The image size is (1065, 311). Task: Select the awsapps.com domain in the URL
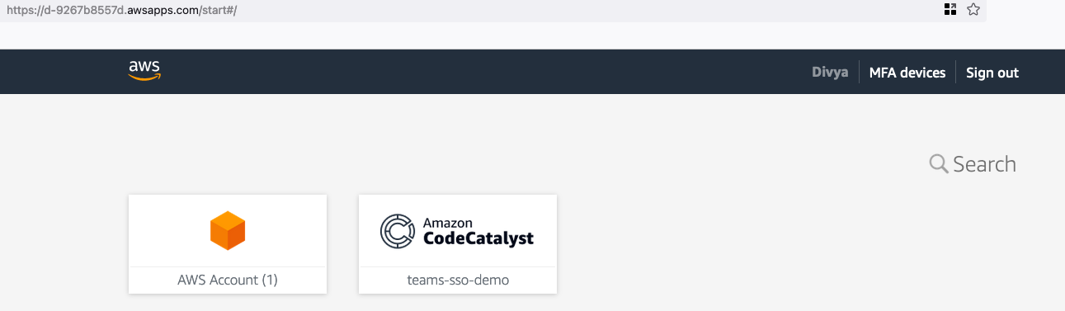163,11
